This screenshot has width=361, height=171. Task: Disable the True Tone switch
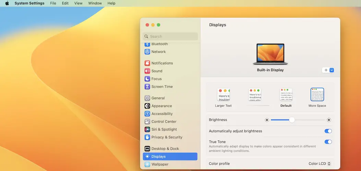tap(328, 142)
